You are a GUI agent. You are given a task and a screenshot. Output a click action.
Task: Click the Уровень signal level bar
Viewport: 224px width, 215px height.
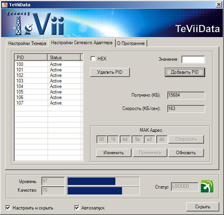103,181
